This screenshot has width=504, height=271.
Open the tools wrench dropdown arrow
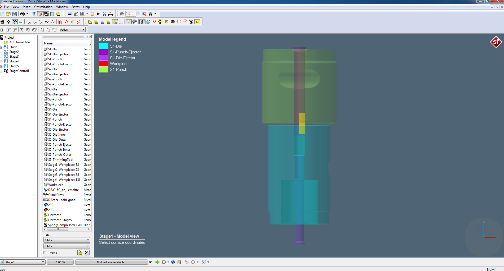209,262
